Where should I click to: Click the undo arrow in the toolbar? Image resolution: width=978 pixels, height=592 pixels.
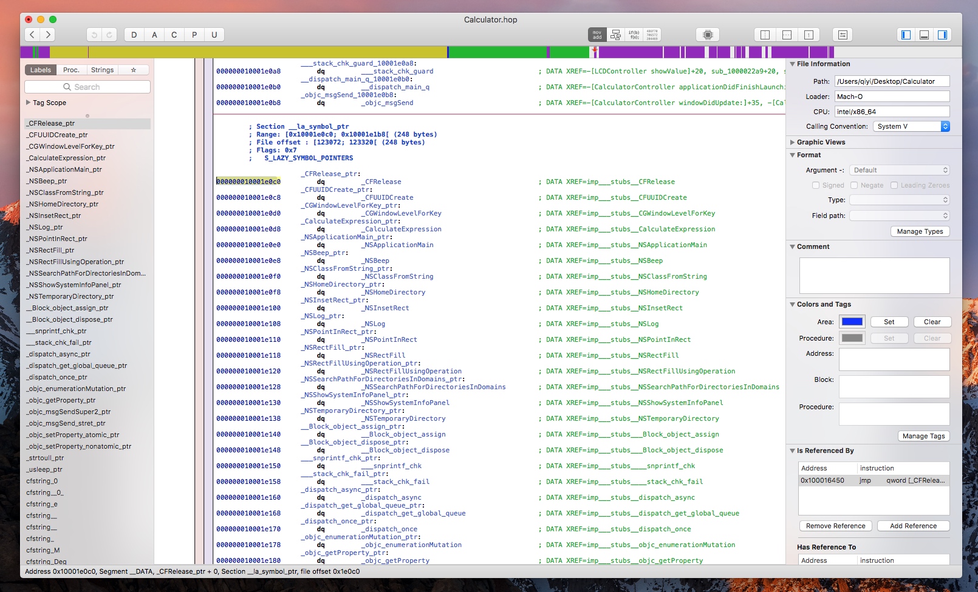pos(94,35)
